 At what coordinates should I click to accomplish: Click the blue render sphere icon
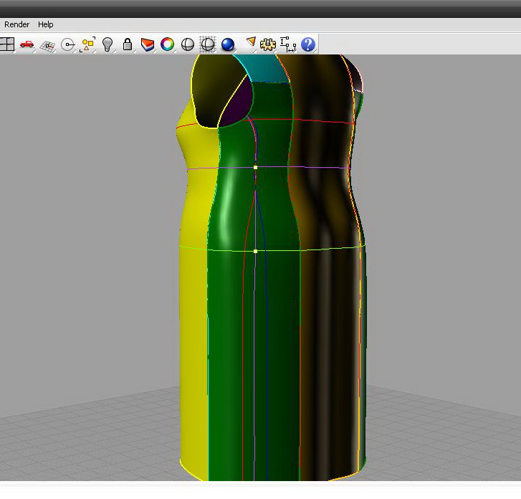pos(228,44)
